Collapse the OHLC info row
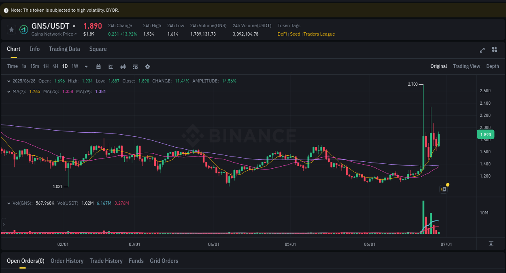Image resolution: width=506 pixels, height=273 pixels. 9,81
